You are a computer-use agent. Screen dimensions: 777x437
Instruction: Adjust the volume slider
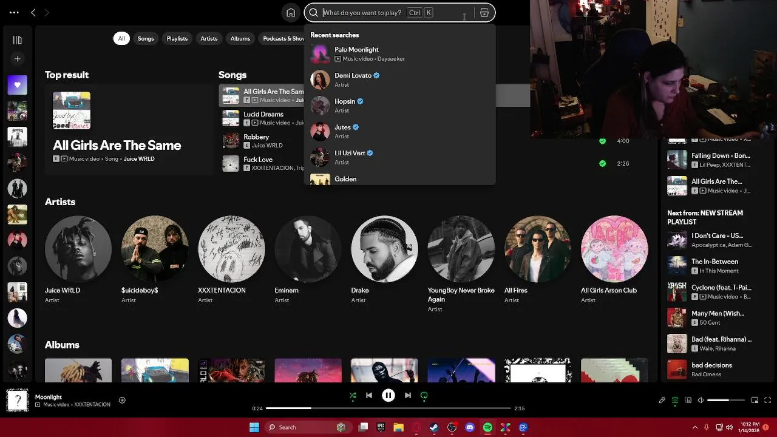[726, 401]
